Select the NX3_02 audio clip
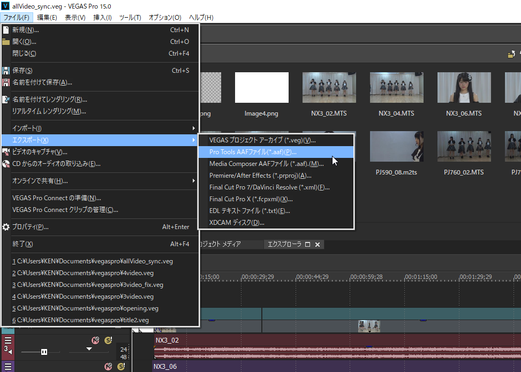 pos(337,347)
